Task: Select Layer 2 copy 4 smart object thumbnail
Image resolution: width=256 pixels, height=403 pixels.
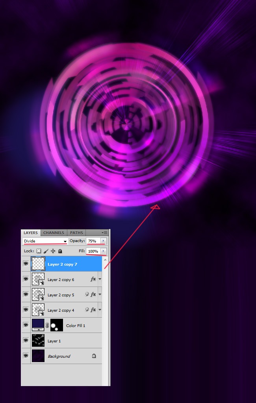Action: tap(38, 310)
